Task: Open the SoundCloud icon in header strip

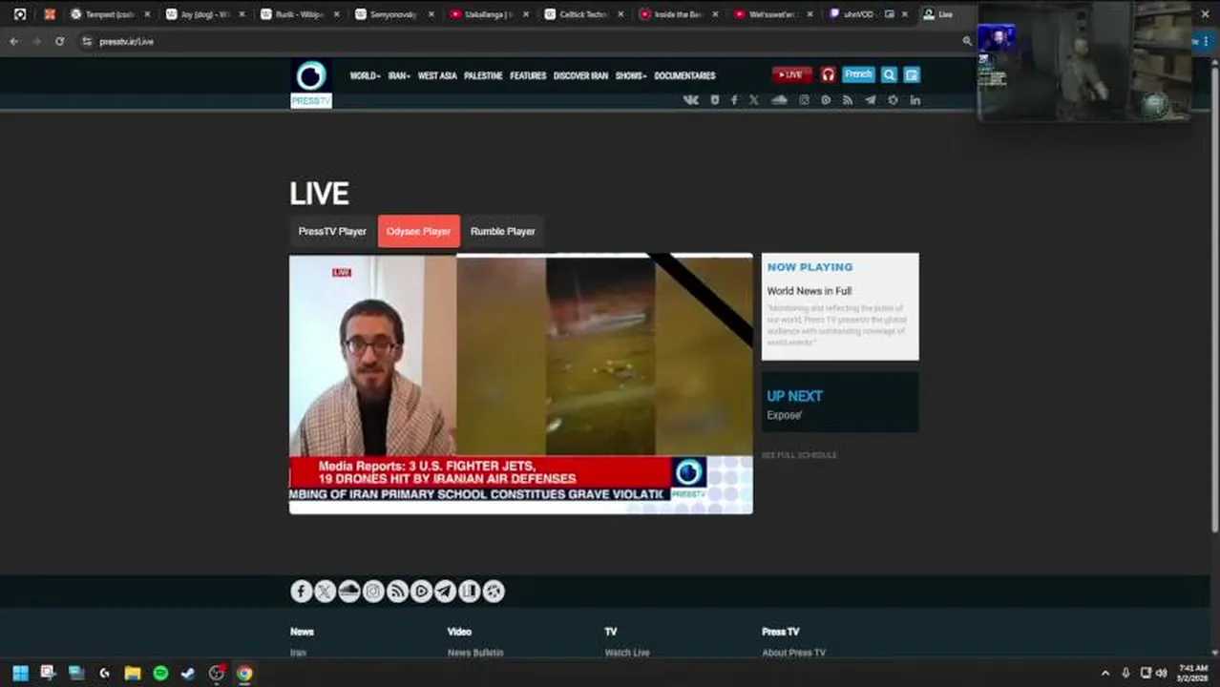Action: [779, 100]
